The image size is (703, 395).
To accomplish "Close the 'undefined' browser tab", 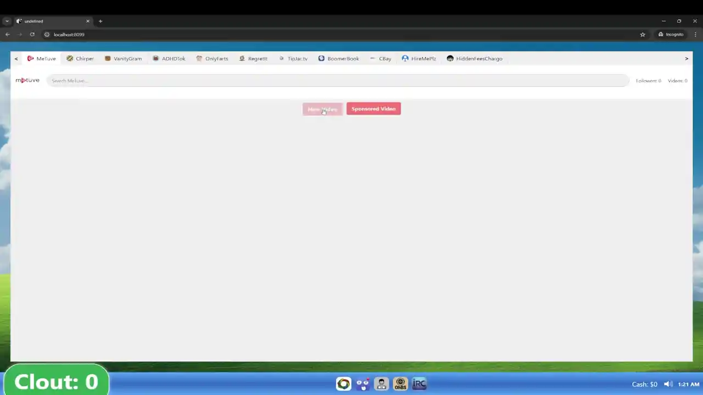I will coord(87,21).
